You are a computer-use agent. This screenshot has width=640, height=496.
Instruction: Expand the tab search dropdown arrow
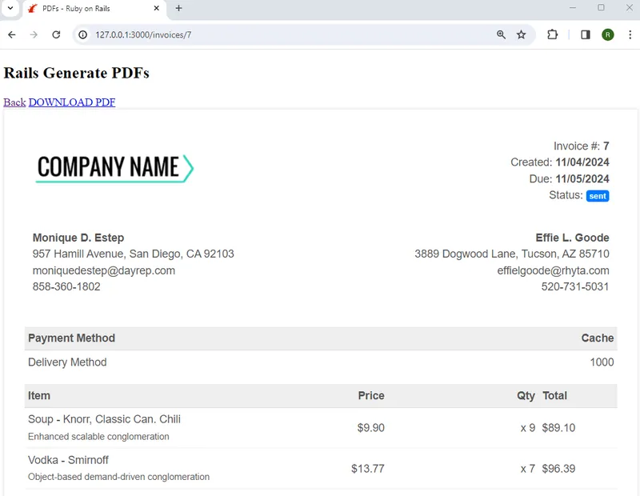[10, 8]
